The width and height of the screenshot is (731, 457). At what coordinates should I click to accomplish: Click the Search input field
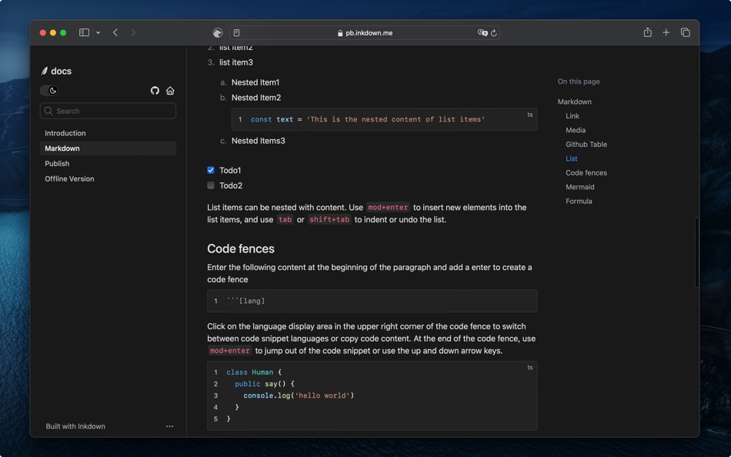[108, 111]
